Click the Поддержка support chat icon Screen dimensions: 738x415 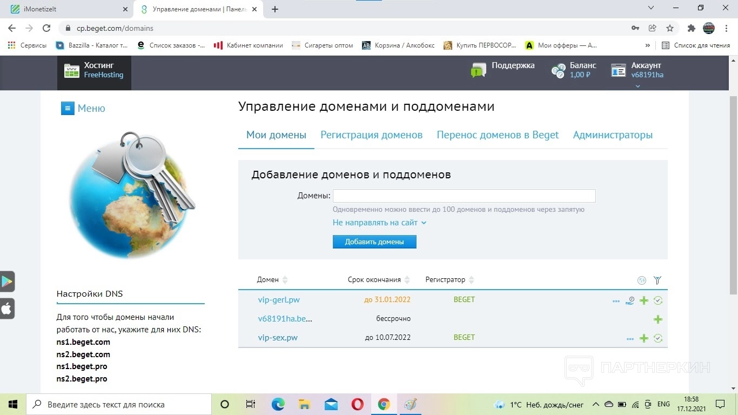[x=478, y=70]
